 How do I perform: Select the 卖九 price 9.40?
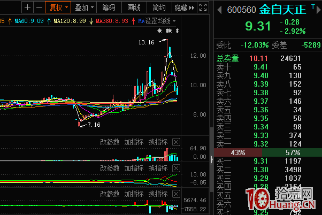point(261,75)
